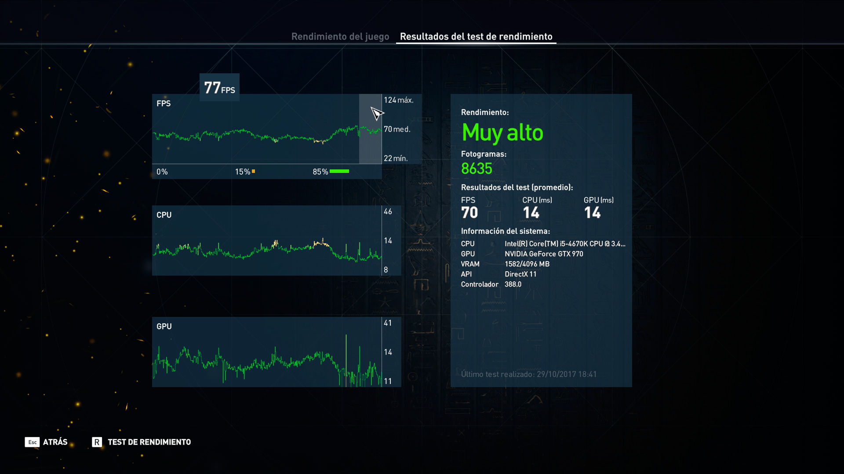Click the CPU graph maximum value 46
The width and height of the screenshot is (844, 474).
click(x=388, y=212)
